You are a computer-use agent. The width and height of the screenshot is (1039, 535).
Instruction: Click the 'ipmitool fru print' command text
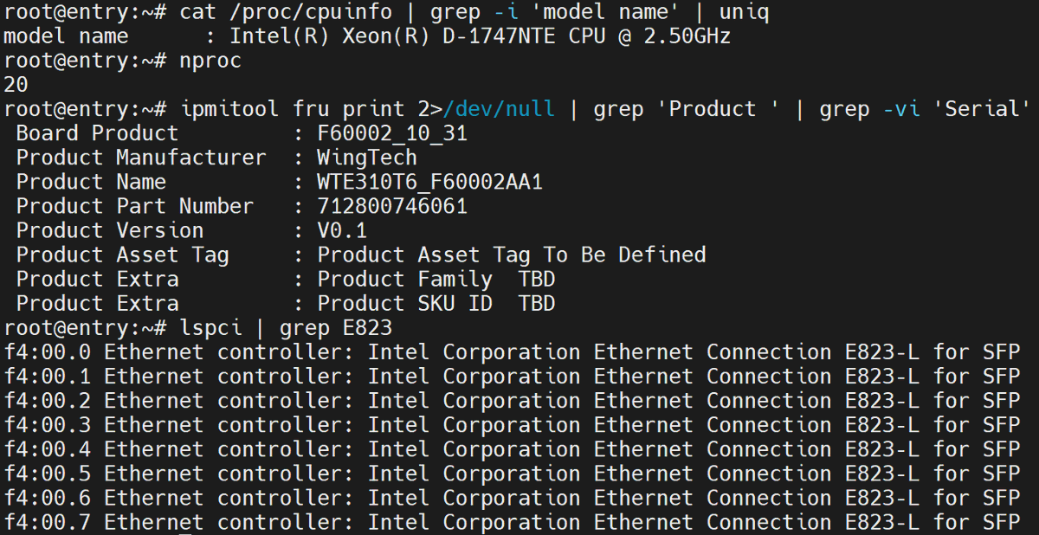coord(293,109)
